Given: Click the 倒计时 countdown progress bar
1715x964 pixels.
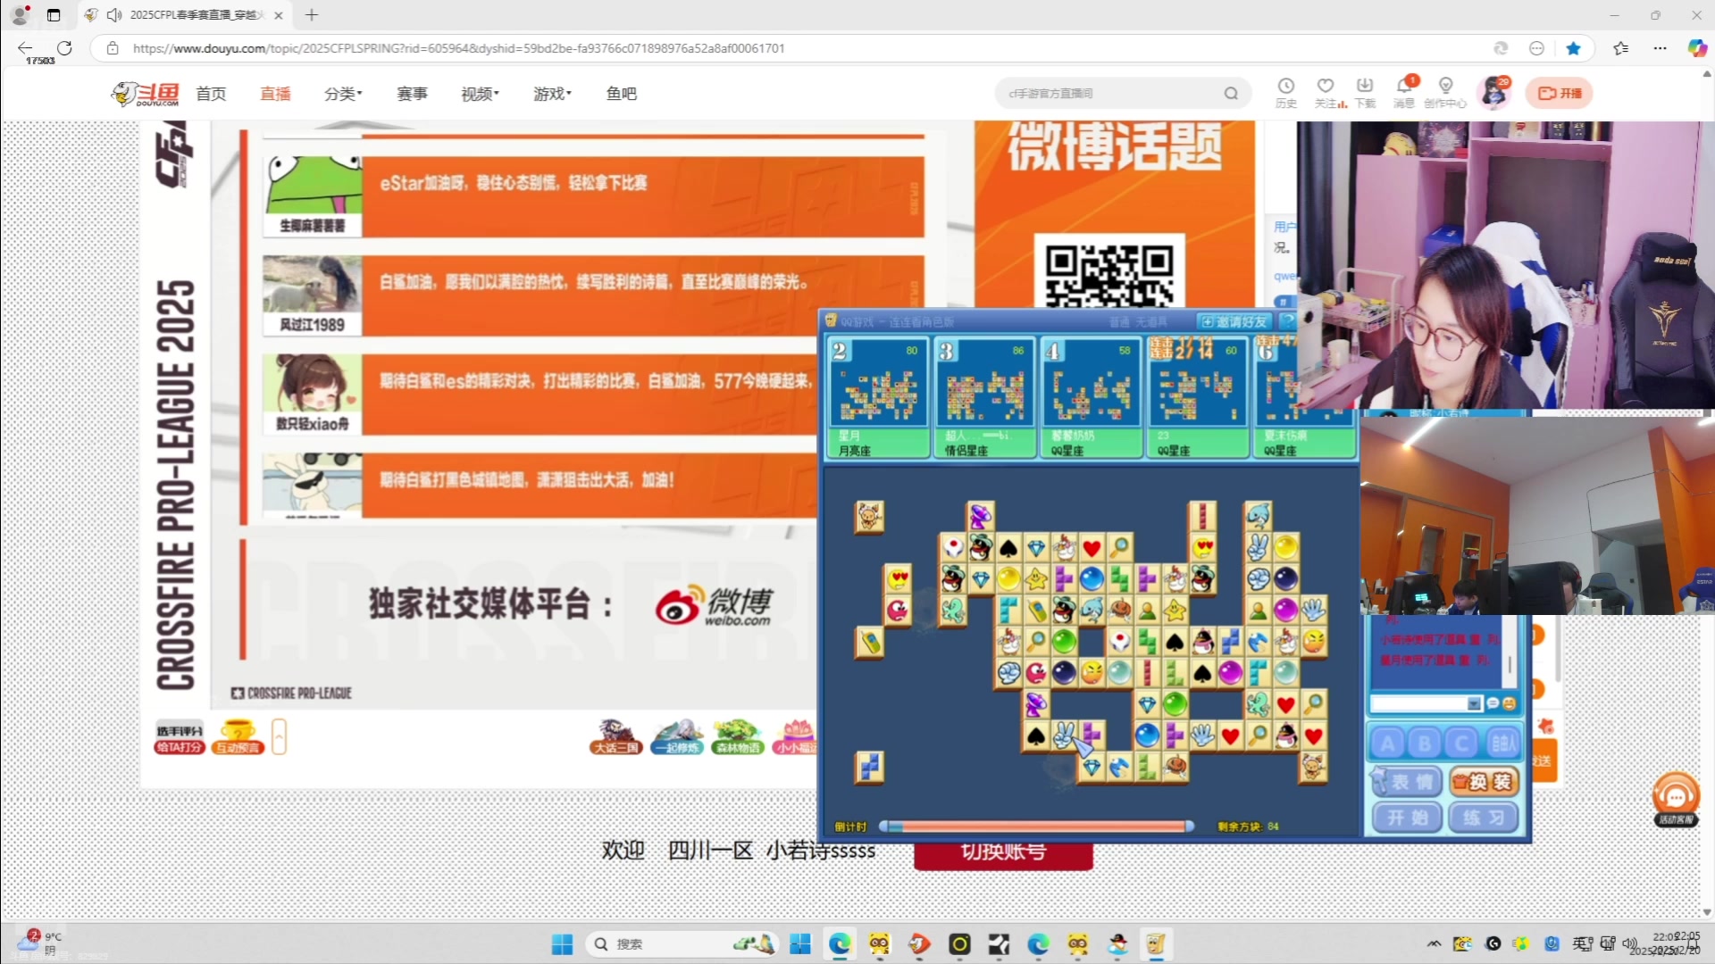Looking at the screenshot, I should 1037,827.
